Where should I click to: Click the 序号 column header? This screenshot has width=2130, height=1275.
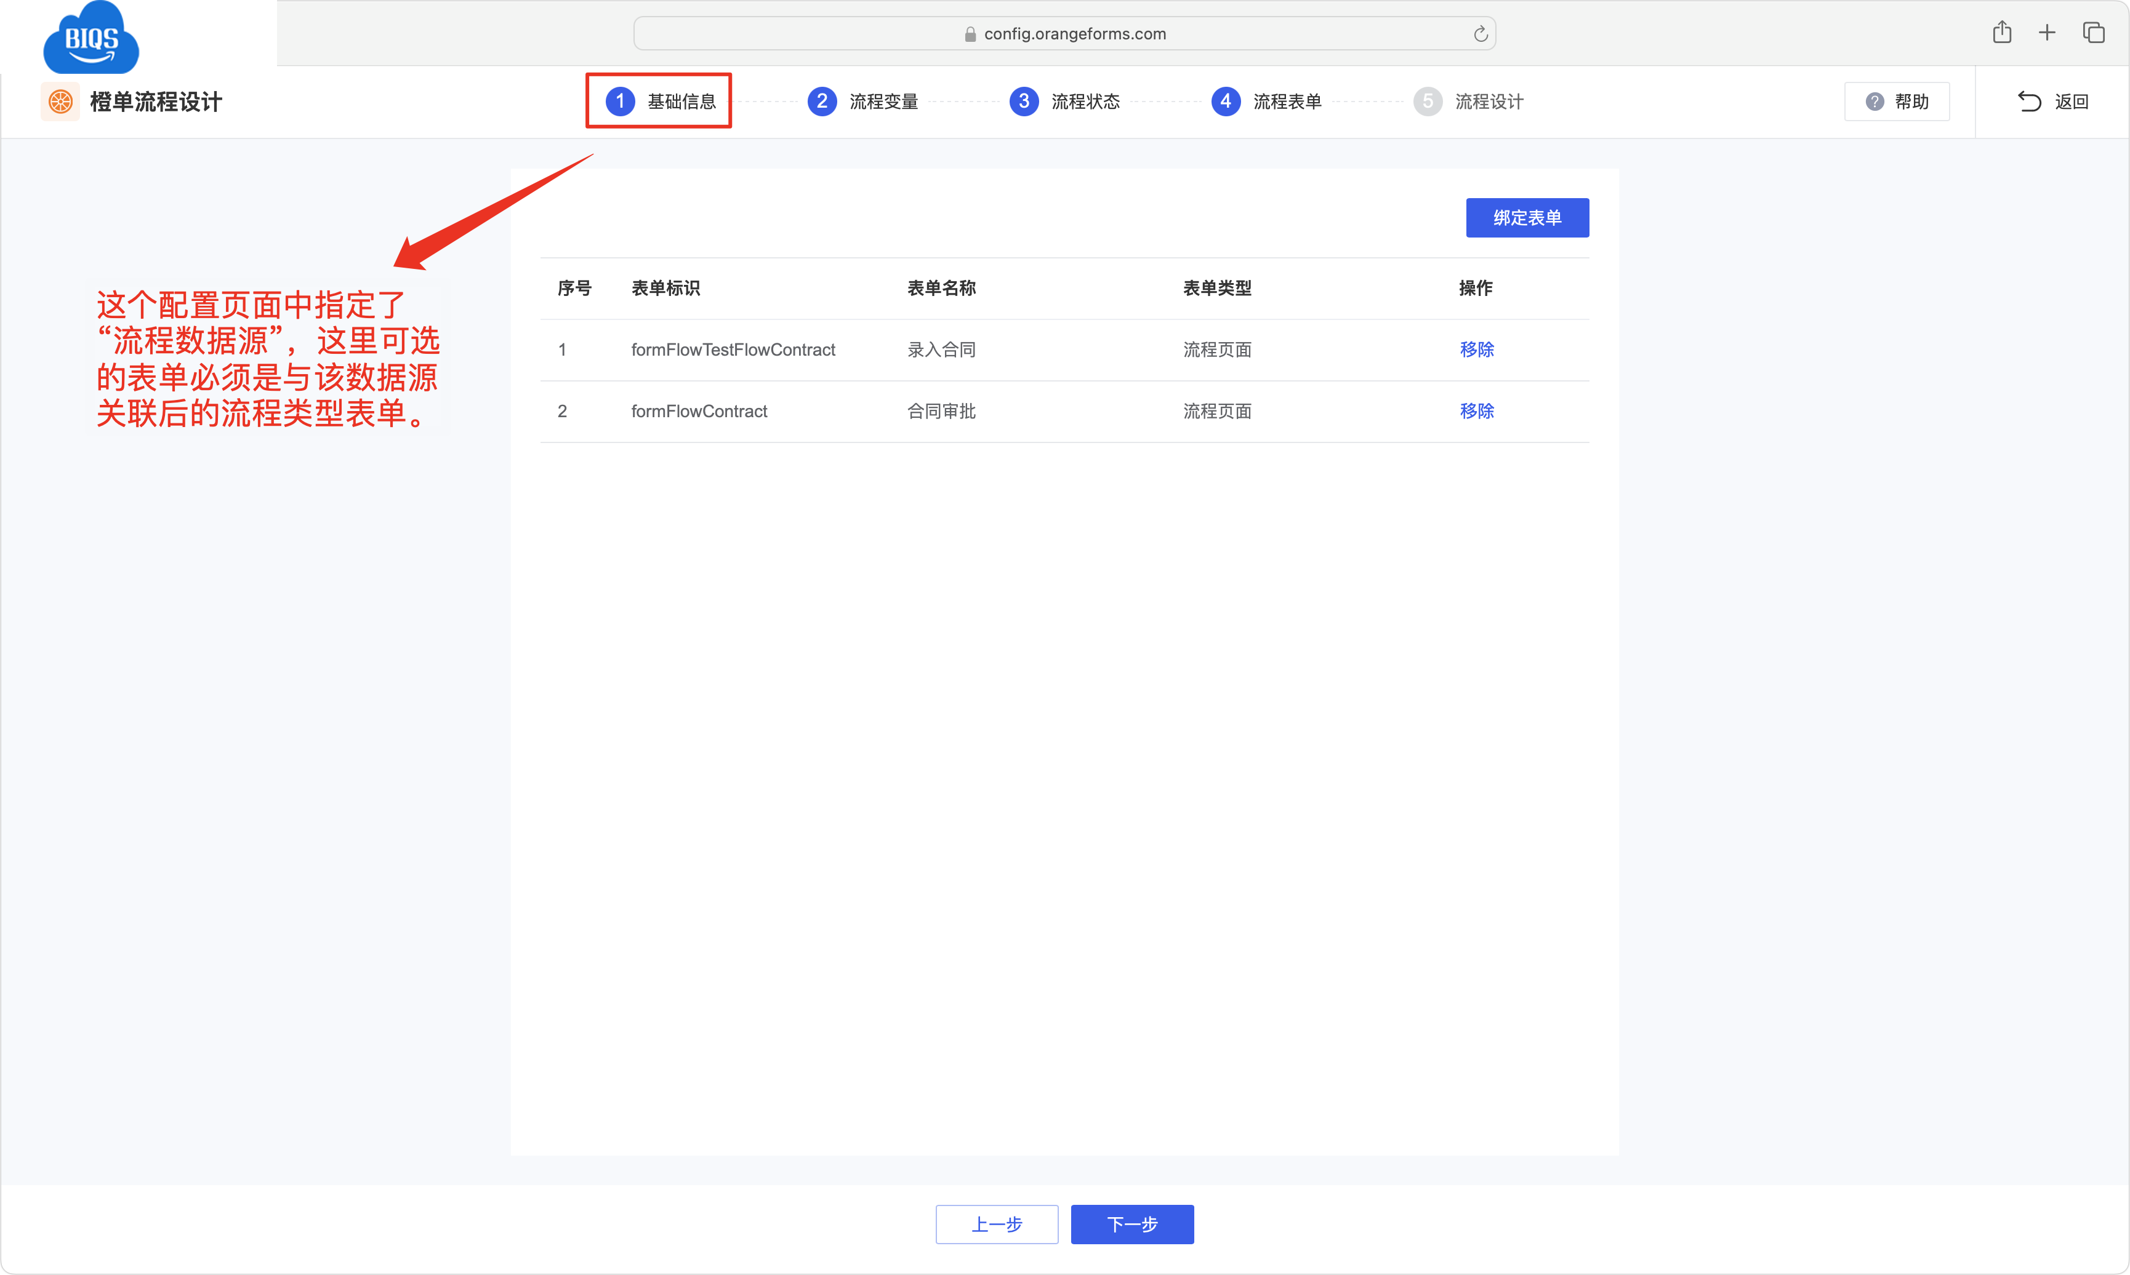click(574, 289)
